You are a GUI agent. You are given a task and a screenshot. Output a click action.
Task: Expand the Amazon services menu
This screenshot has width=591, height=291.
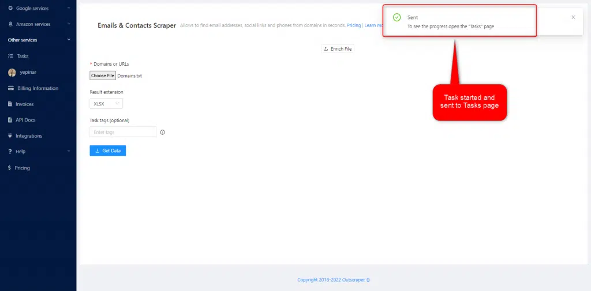[69, 24]
